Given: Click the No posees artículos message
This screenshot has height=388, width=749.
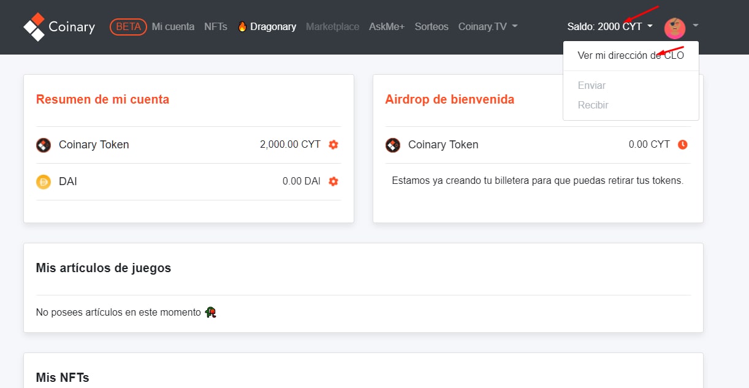Looking at the screenshot, I should [x=118, y=313].
